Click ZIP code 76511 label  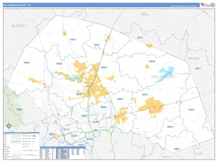(x=140, y=38)
